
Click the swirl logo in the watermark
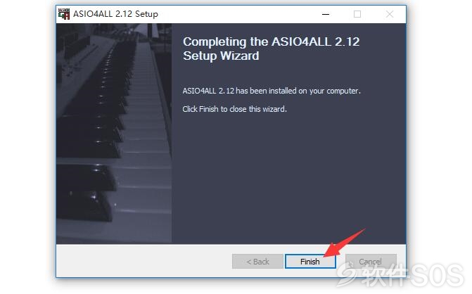pyautogui.click(x=346, y=273)
